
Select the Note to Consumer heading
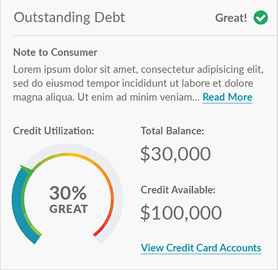(55, 52)
